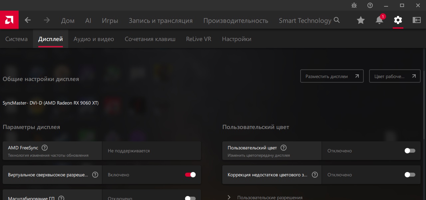This screenshot has width=426, height=200.
Task: Open notifications bell icon
Action: pyautogui.click(x=379, y=20)
